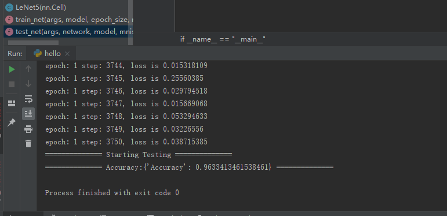Click the line with step: 3748
The image size is (447, 216).
(126, 117)
